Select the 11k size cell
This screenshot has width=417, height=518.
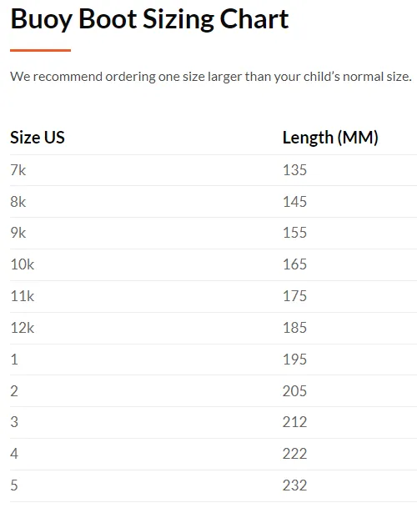[x=23, y=296]
